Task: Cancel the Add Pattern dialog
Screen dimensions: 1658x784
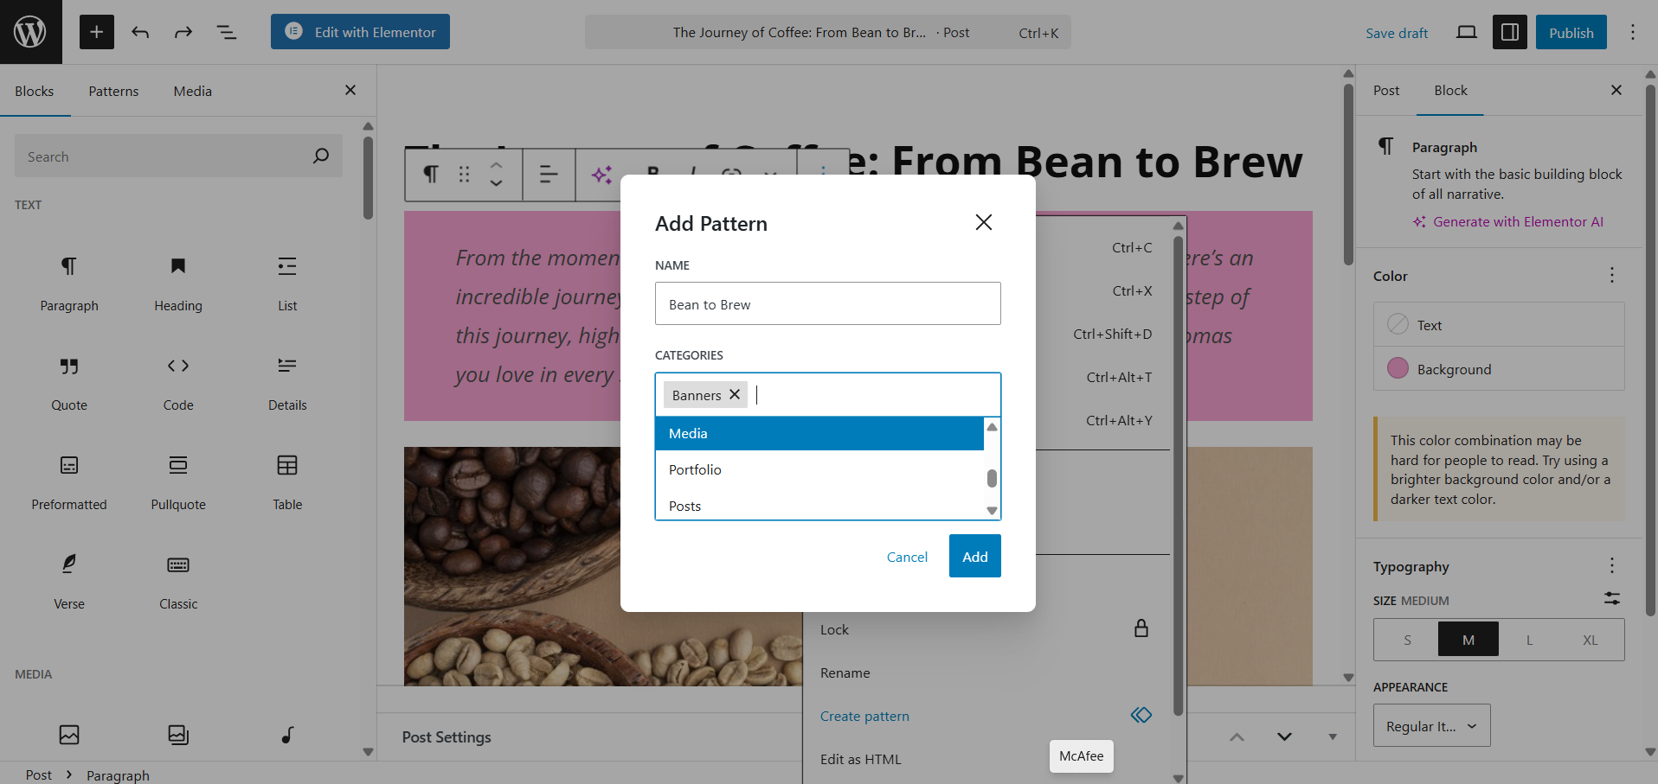Action: (907, 557)
